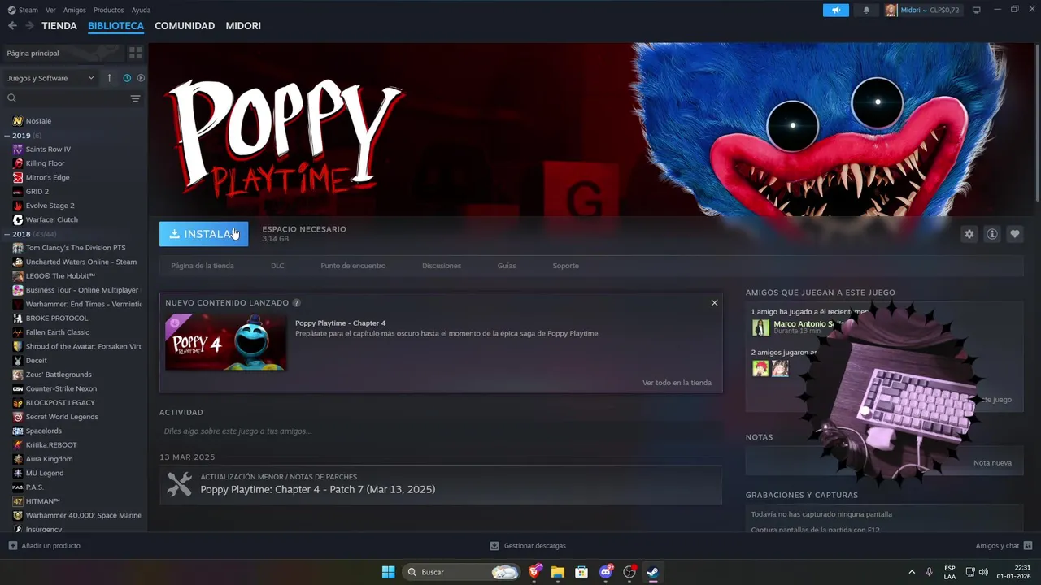Viewport: 1041px width, 585px height.
Task: Open the notifications bell
Action: [866, 10]
